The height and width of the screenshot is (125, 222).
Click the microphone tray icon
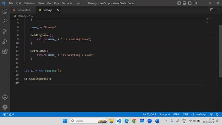pyautogui.click(x=172, y=121)
